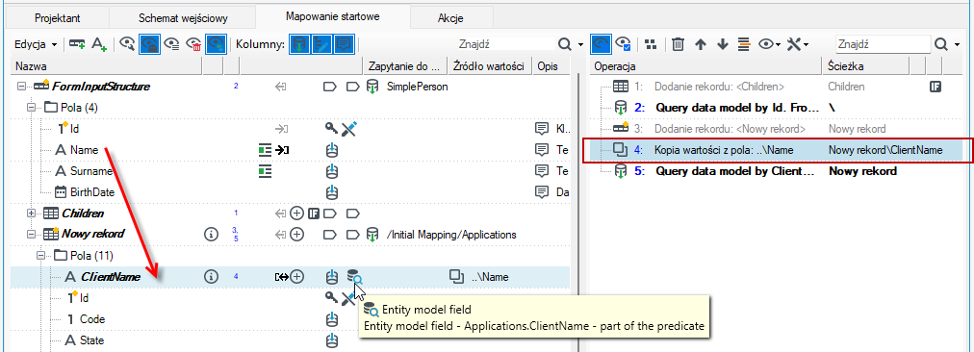
Task: Click the info icon on ClientName row
Action: 211,277
